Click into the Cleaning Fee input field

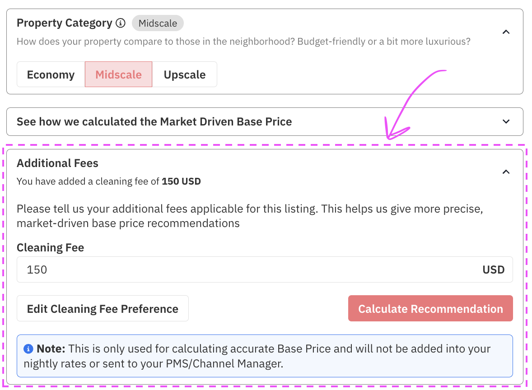[244, 270]
